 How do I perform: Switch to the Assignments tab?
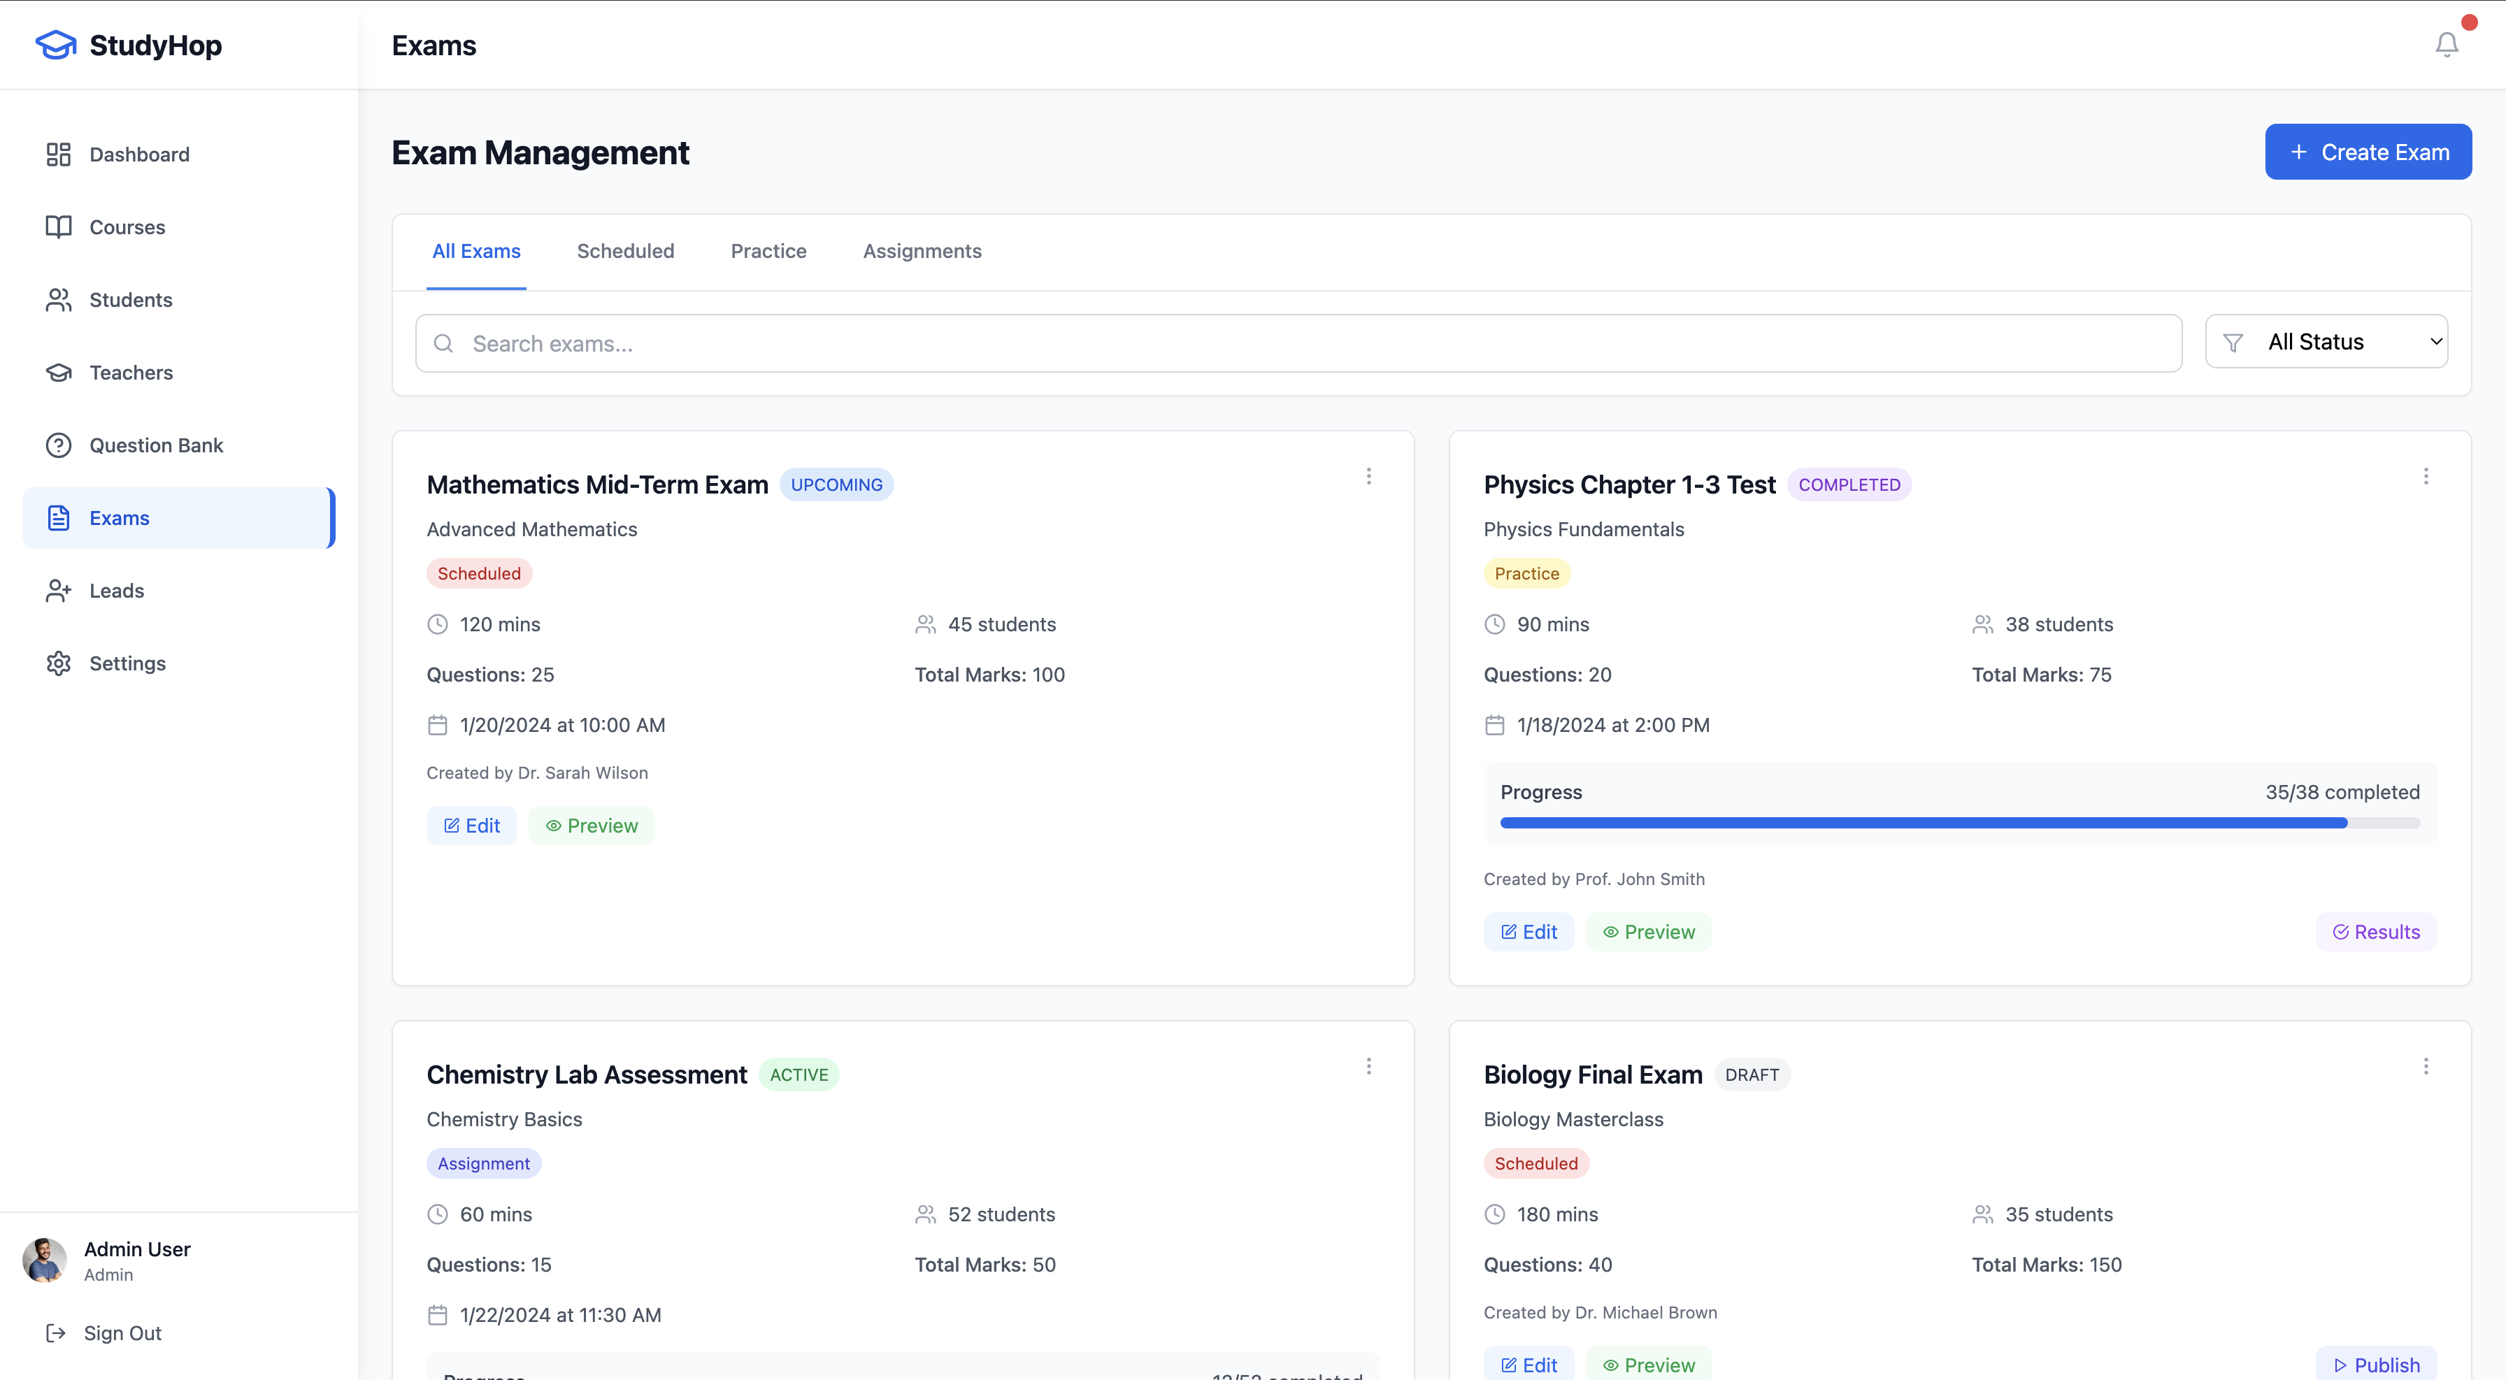[922, 251]
